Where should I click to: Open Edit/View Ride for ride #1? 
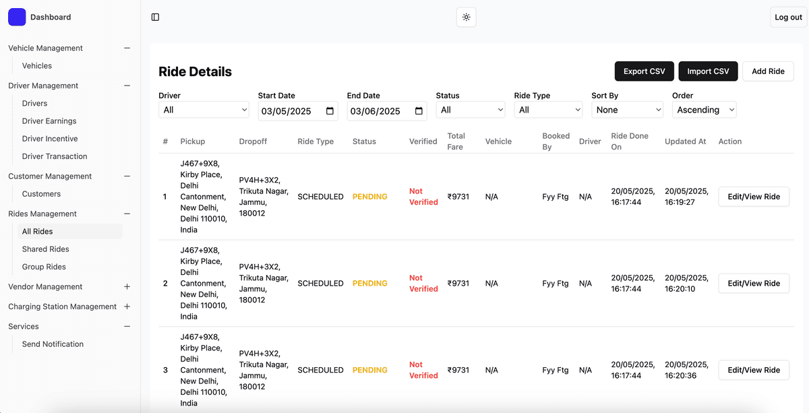point(753,196)
